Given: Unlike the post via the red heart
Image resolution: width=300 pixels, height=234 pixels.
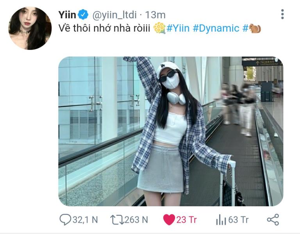Looking at the screenshot, I should click(169, 220).
